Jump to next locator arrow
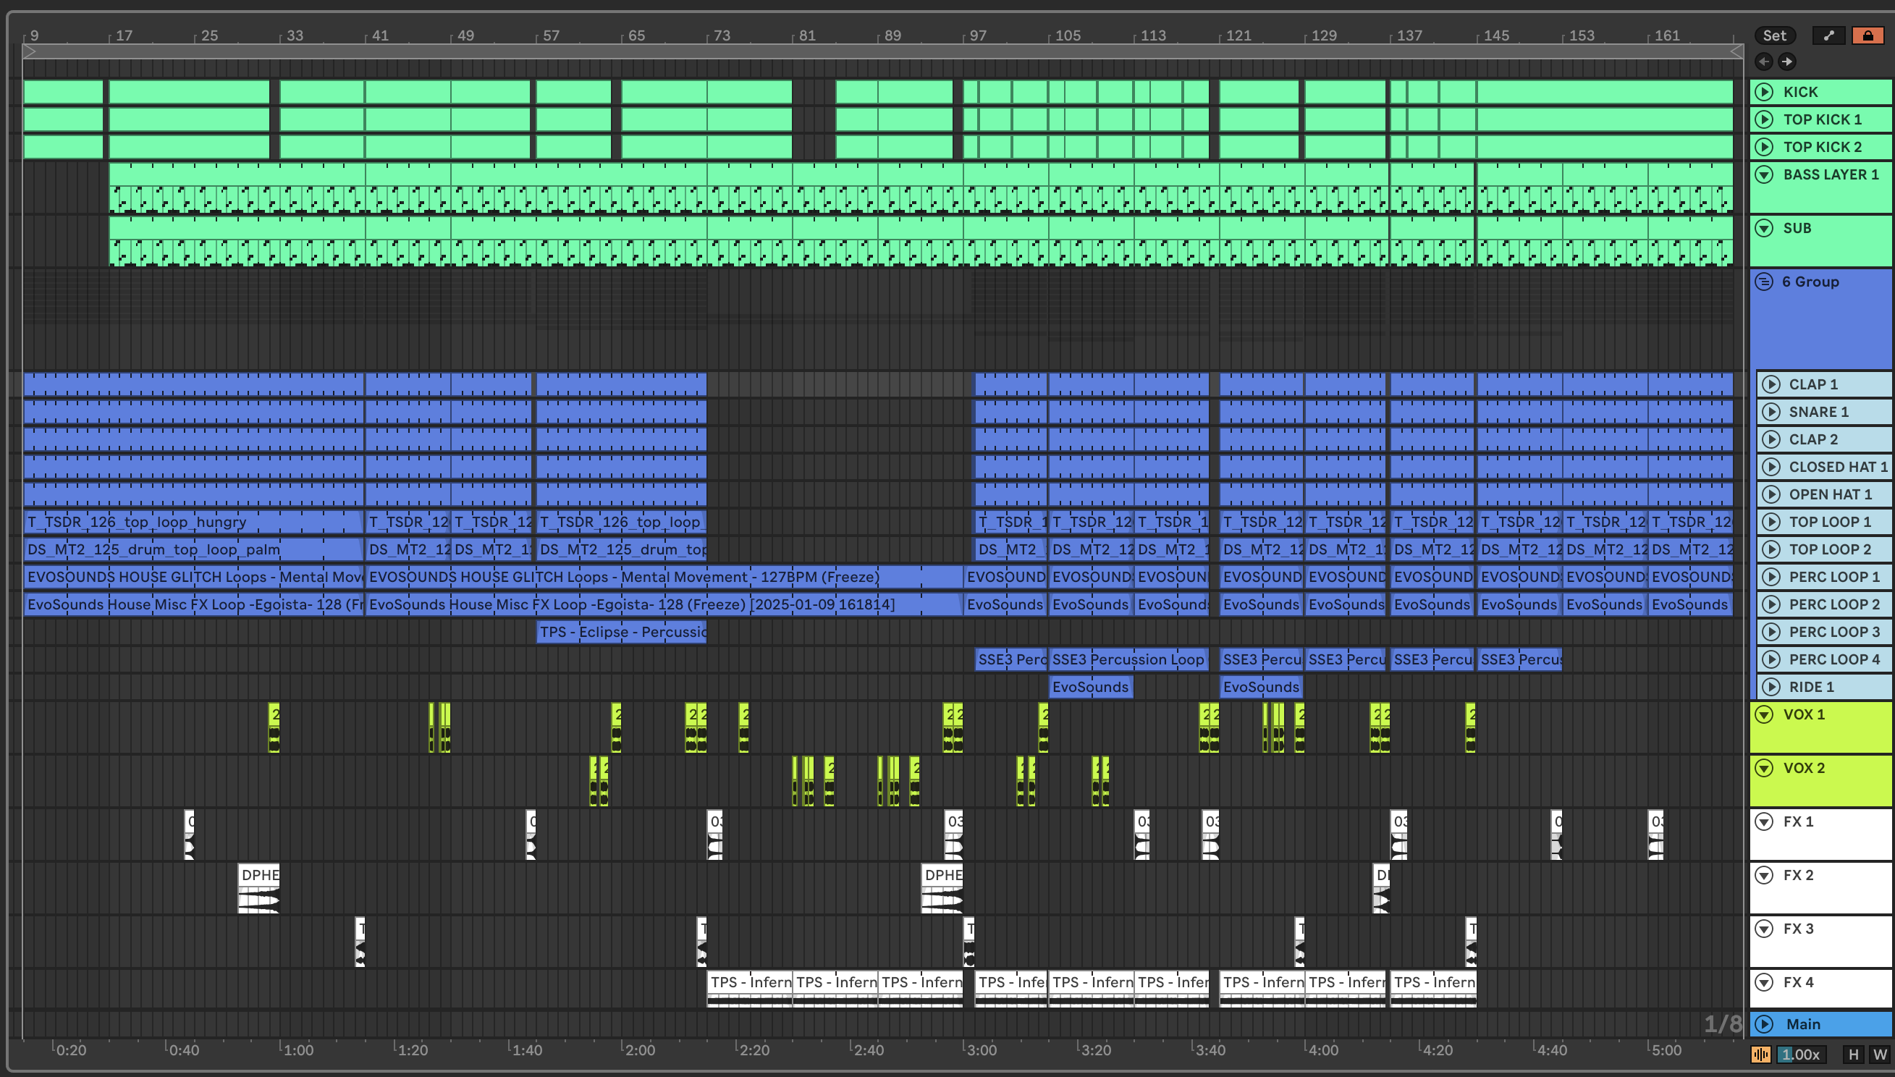 (1786, 62)
